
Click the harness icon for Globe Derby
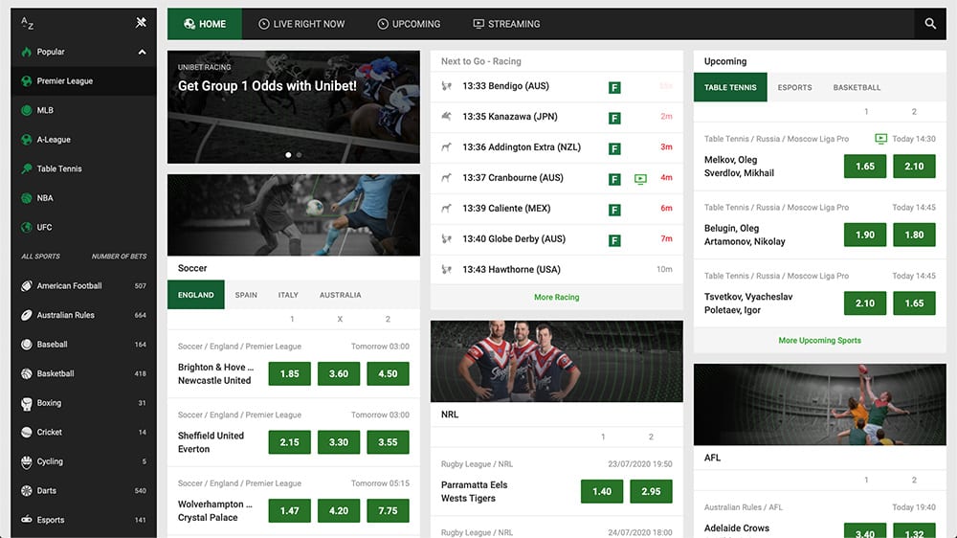click(447, 238)
